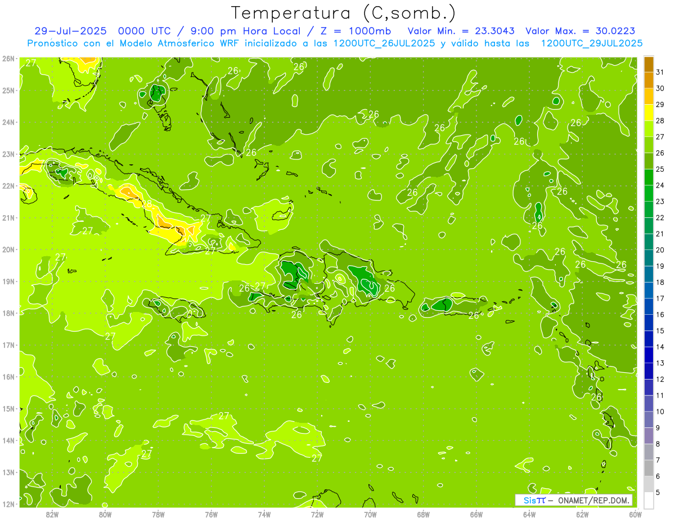Click the latitude axis label '21N'
This screenshot has height=522, width=675.
click(8, 217)
